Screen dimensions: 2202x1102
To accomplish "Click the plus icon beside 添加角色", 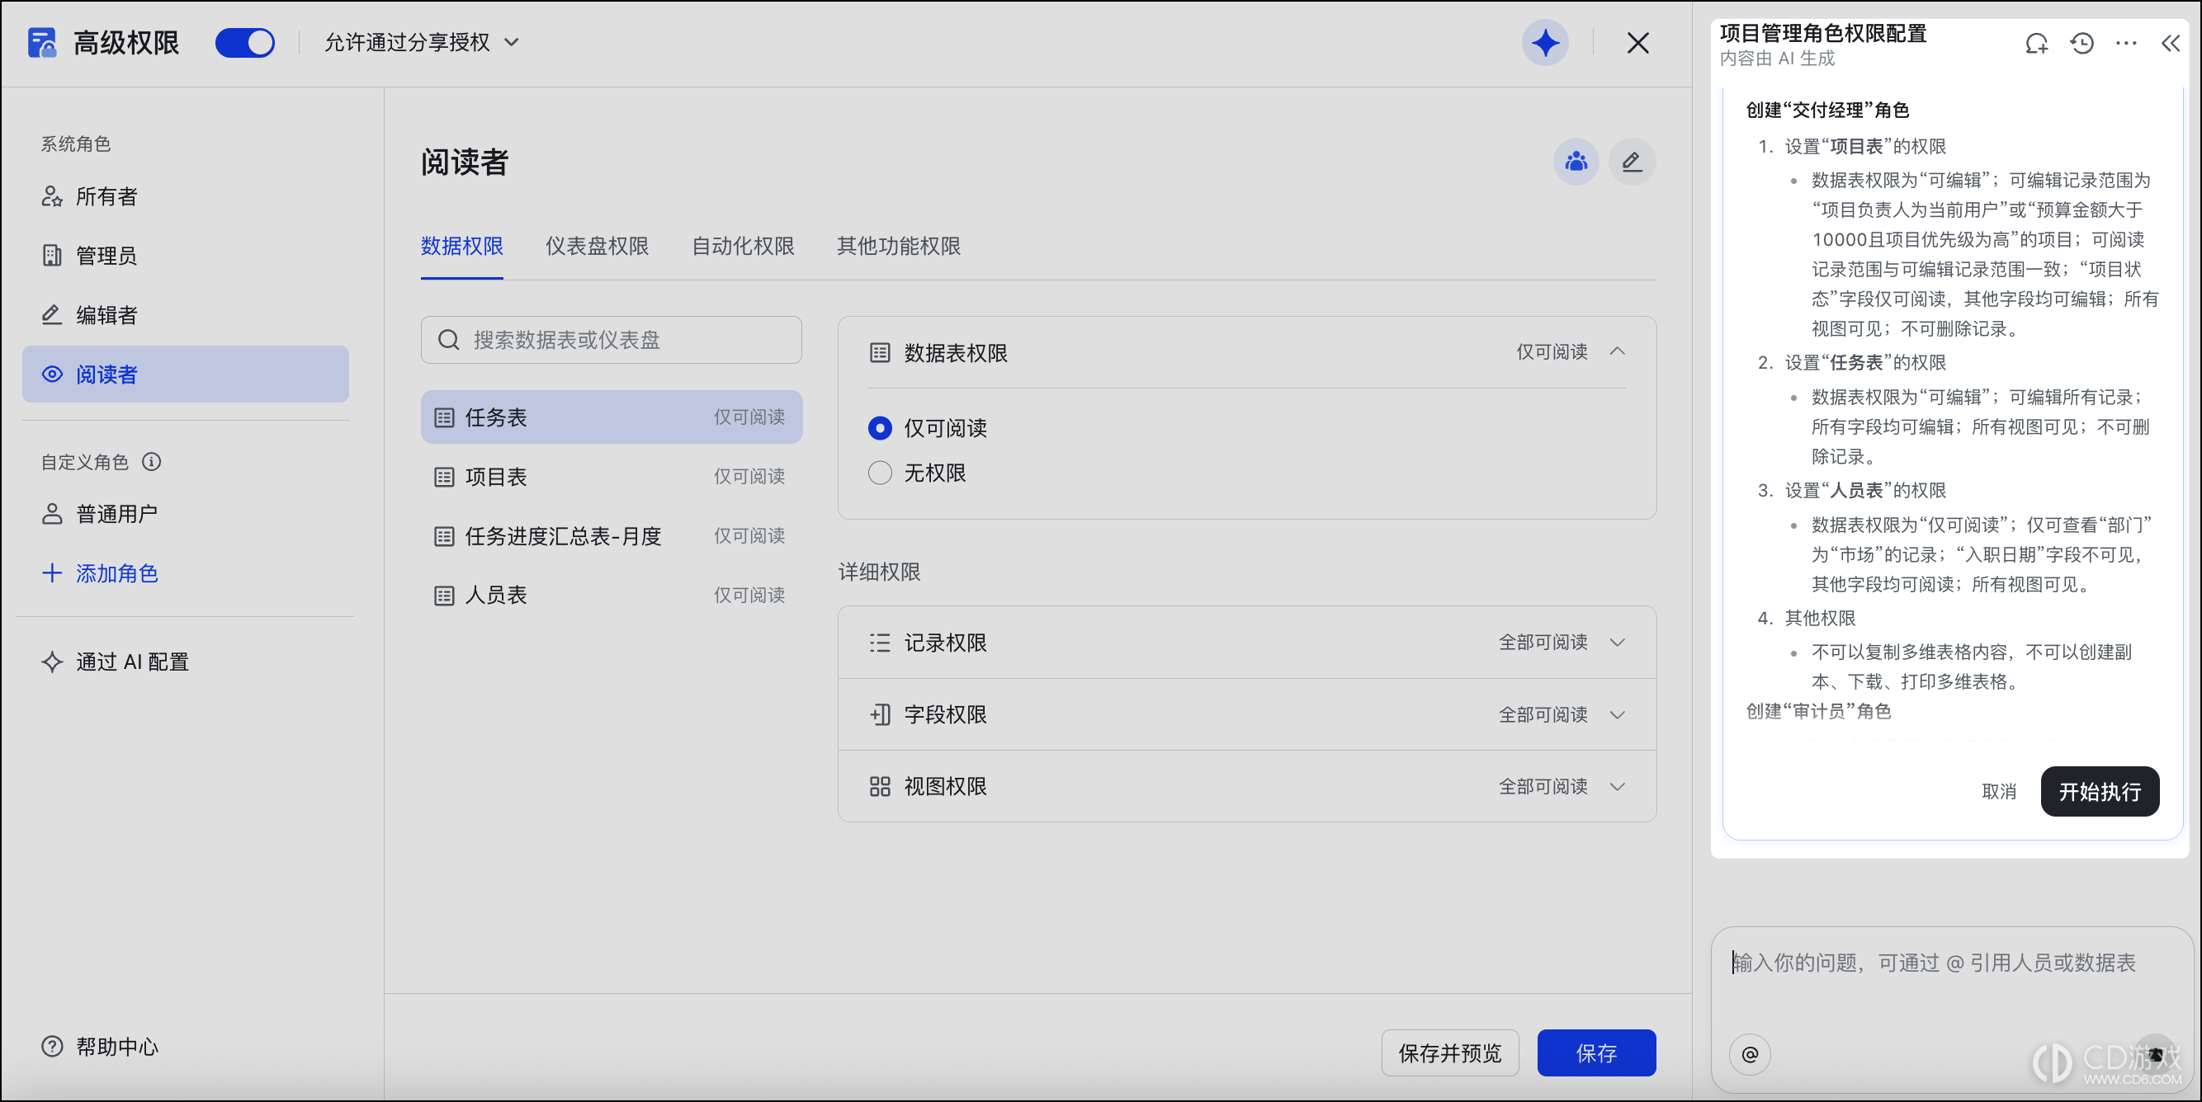I will 51,573.
